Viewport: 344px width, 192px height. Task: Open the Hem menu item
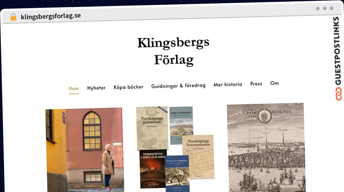tap(74, 88)
